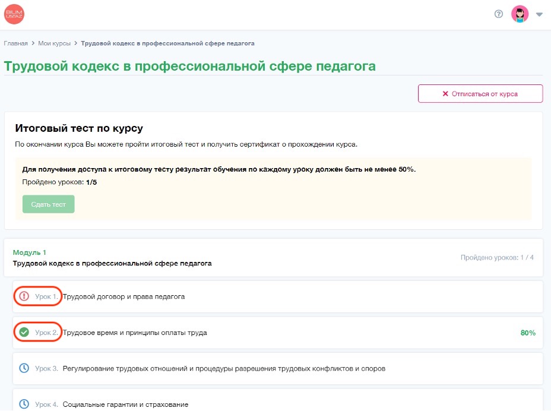The height and width of the screenshot is (411, 551).
Task: Open Мои курсы breadcrumb link
Action: tap(55, 43)
